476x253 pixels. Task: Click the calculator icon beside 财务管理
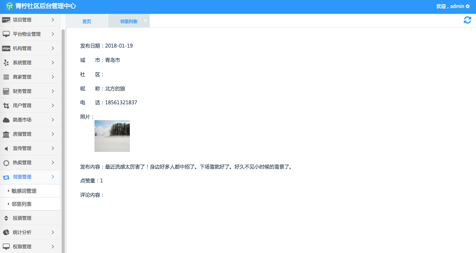pyautogui.click(x=6, y=91)
